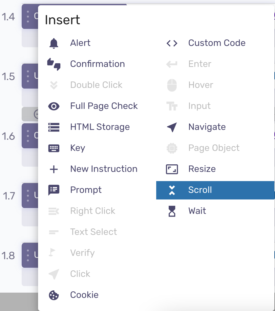This screenshot has width=275, height=311.
Task: Click the Key keyboard icon
Action: point(54,148)
